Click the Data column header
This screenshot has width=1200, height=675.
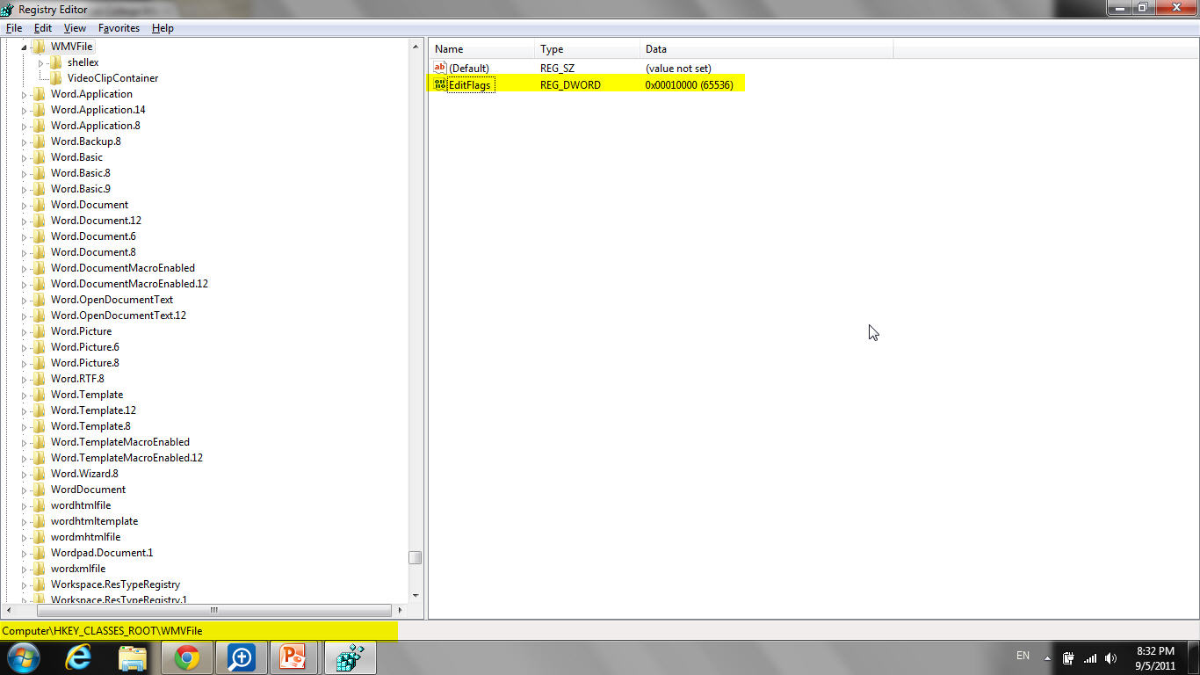(x=766, y=49)
